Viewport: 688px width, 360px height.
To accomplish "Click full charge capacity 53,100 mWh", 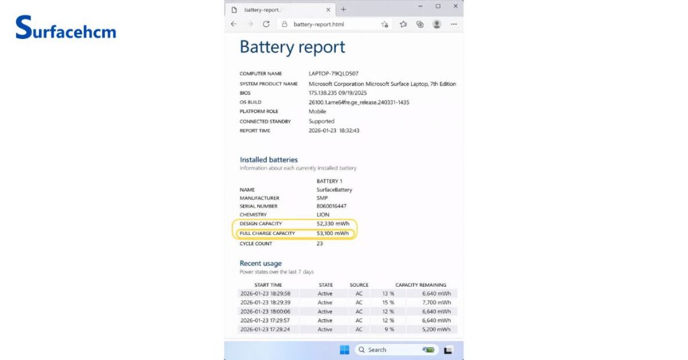I will [x=333, y=233].
